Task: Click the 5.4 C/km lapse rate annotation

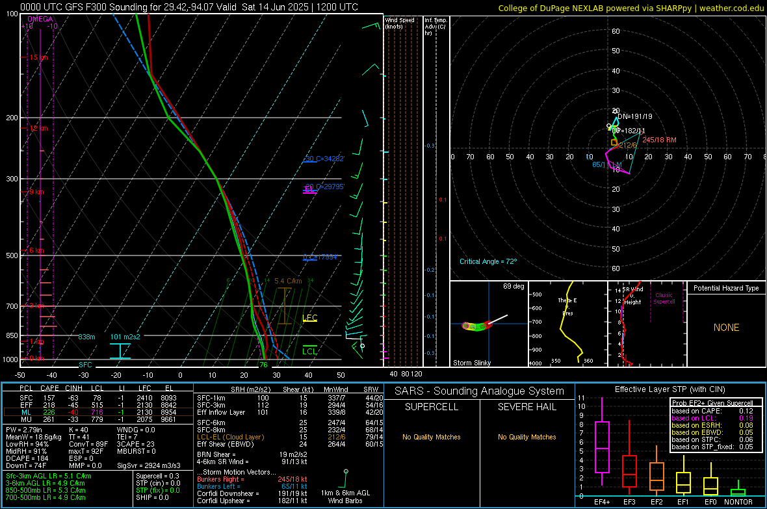Action: tap(288, 281)
